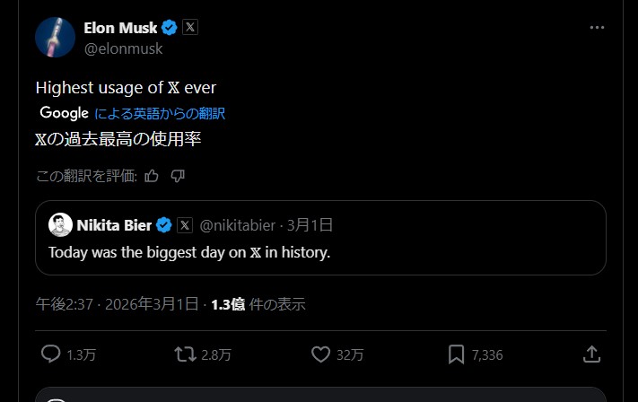638x402 pixels.
Task: Click the X affiliation badge beside Elon Musk
Action: [x=190, y=28]
